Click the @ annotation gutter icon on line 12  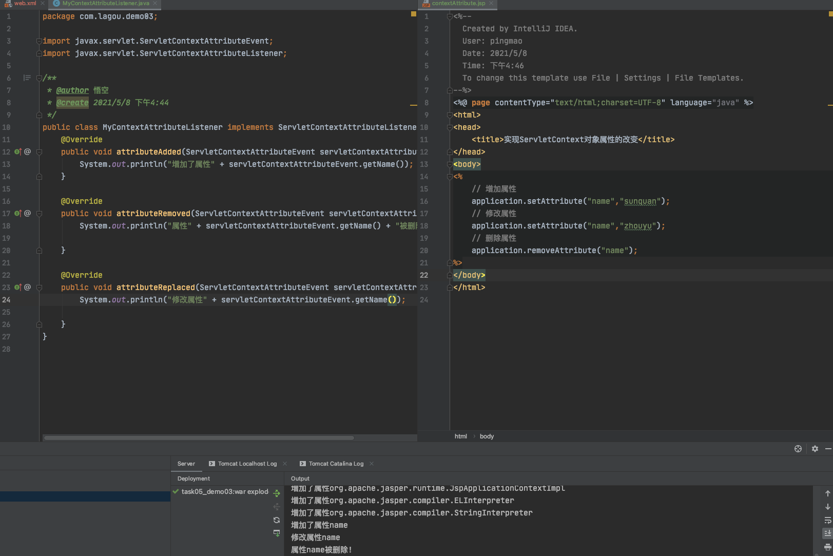(28, 152)
